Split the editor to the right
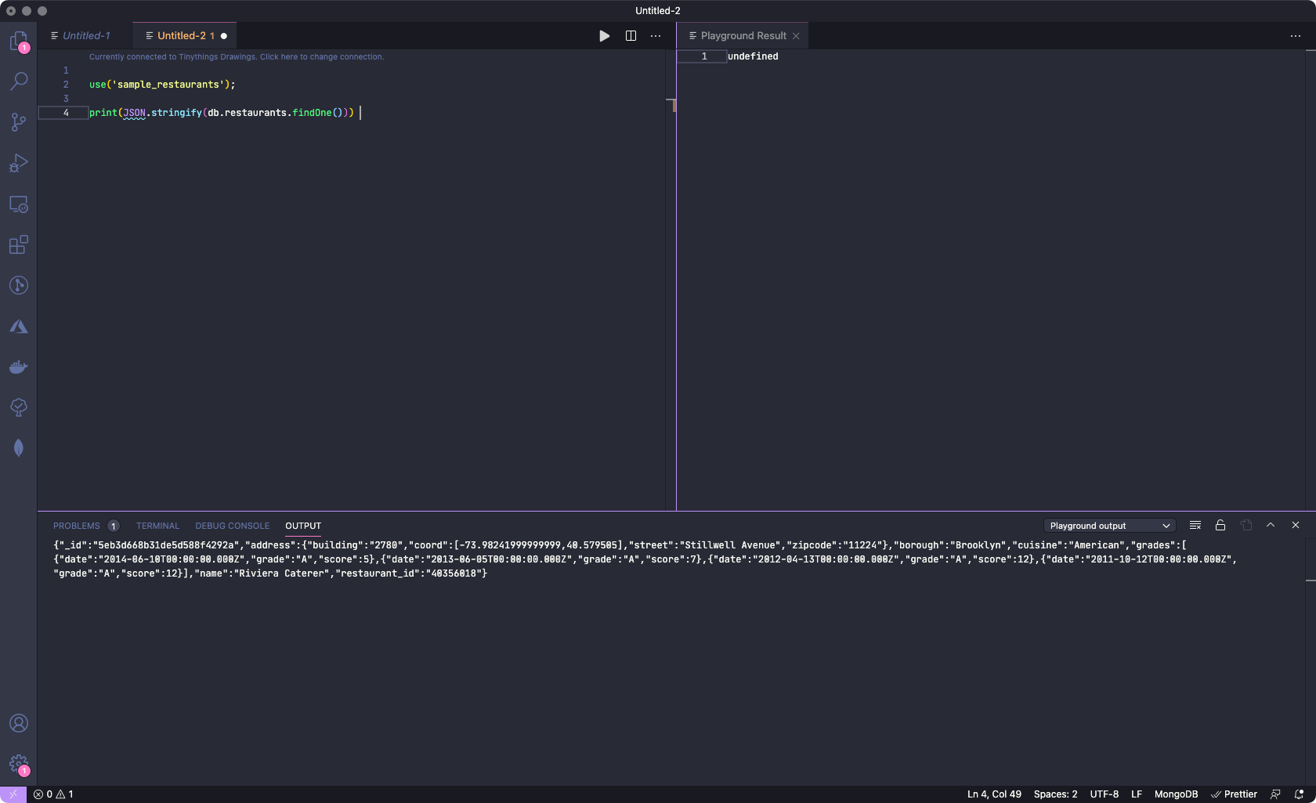Image resolution: width=1316 pixels, height=803 pixels. 631,36
